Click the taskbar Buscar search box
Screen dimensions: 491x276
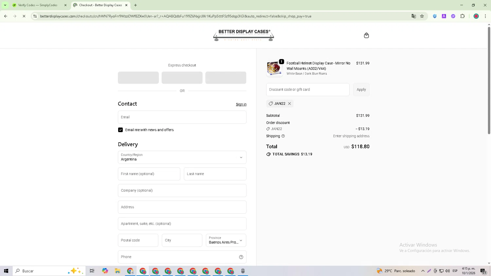tap(49, 271)
